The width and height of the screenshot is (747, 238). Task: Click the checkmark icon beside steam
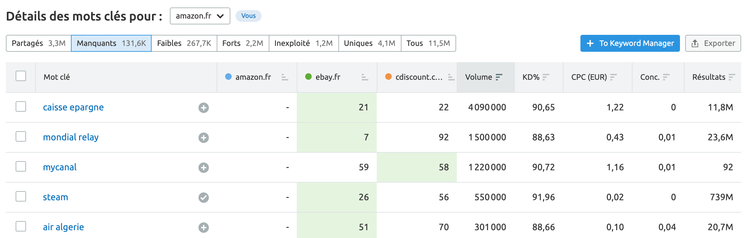click(204, 198)
